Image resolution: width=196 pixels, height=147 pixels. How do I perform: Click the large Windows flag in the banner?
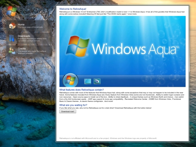(x=78, y=46)
